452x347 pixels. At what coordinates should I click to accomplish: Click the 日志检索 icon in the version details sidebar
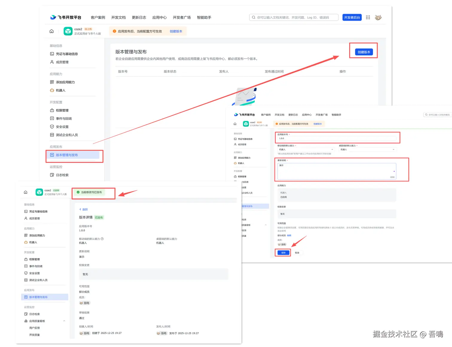pyautogui.click(x=26, y=314)
